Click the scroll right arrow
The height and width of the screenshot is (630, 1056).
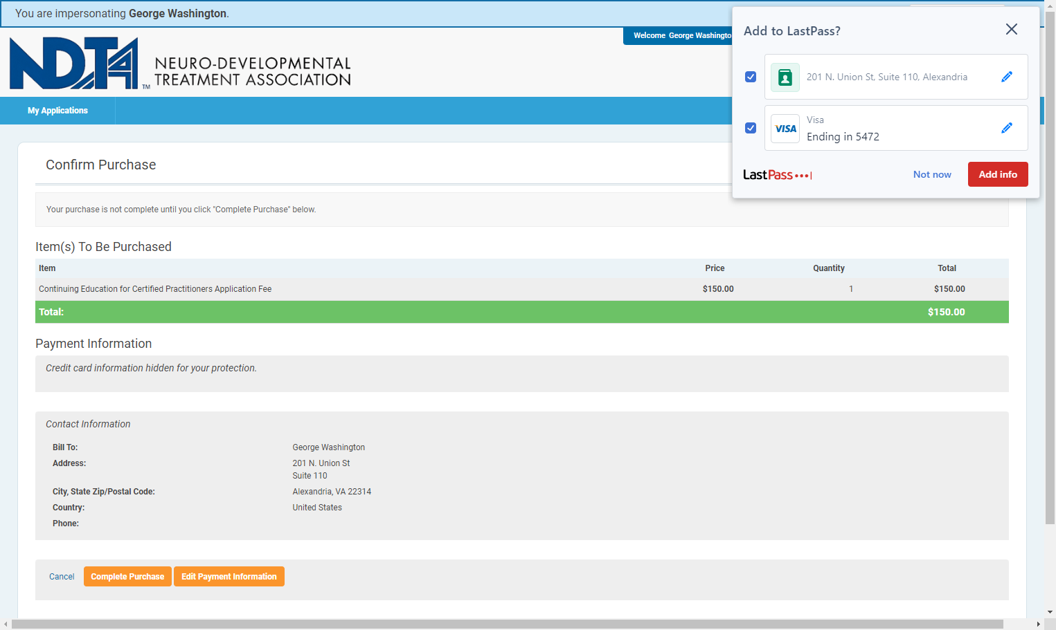tap(1038, 624)
